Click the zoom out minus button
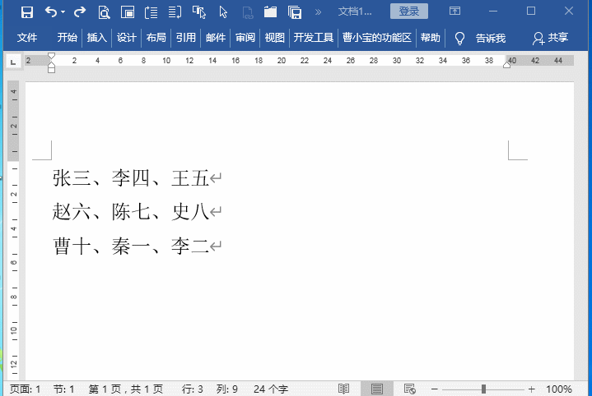Viewport: 592px width, 396px height. [x=435, y=389]
